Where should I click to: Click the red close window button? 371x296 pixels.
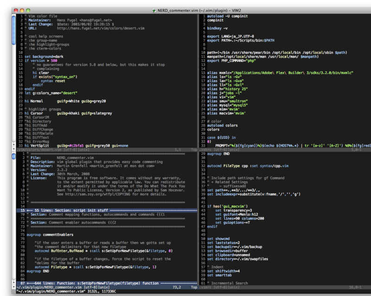[16, 10]
